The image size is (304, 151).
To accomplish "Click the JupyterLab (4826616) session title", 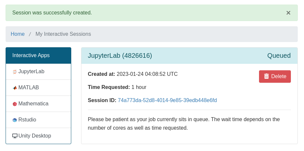I will [120, 55].
